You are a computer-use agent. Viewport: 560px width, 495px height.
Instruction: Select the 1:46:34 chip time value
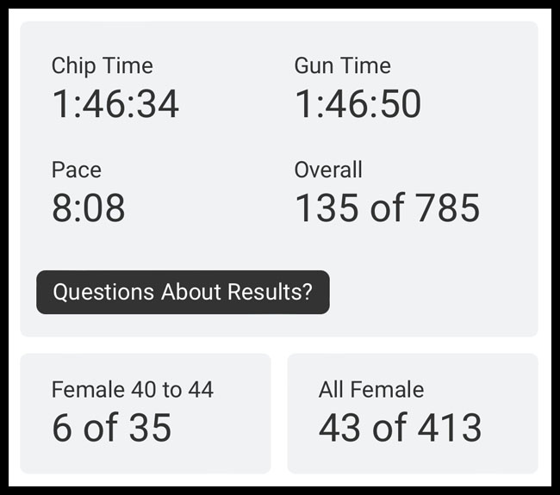115,104
